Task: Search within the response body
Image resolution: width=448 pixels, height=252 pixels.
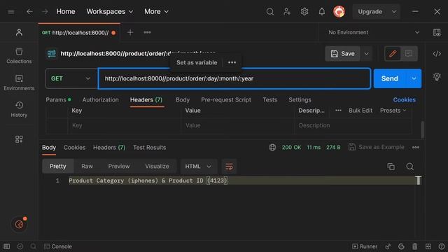Action: point(409,167)
